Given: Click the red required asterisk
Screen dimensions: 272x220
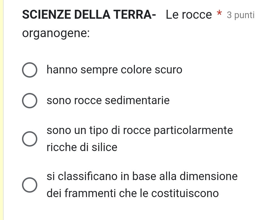Looking at the screenshot, I should 219,14.
